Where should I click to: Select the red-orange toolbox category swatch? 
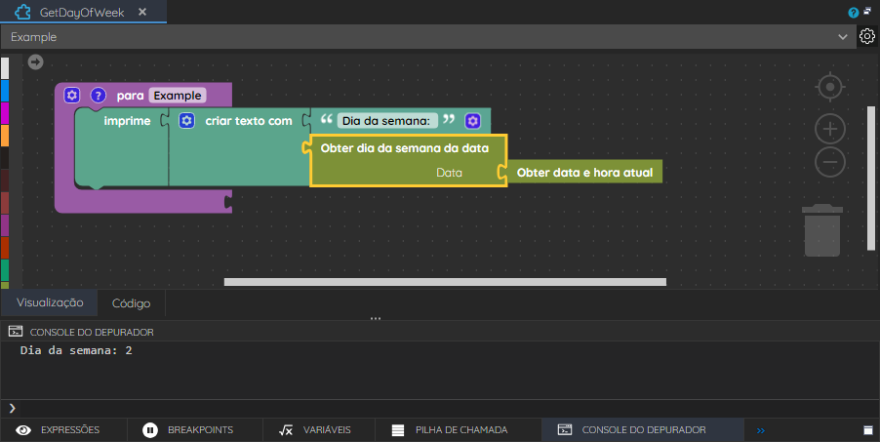5,248
